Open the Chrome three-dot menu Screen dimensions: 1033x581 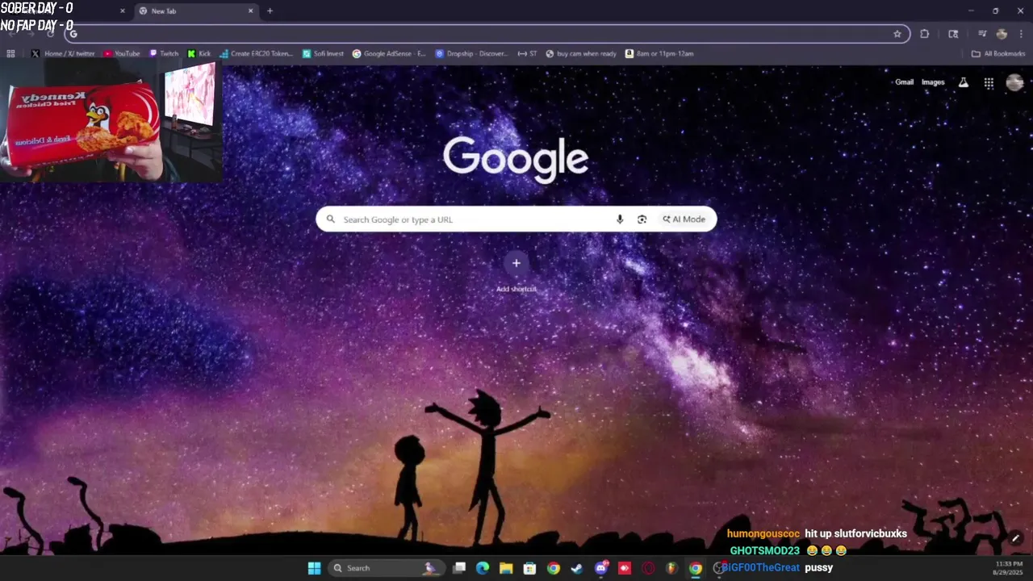pyautogui.click(x=1021, y=34)
